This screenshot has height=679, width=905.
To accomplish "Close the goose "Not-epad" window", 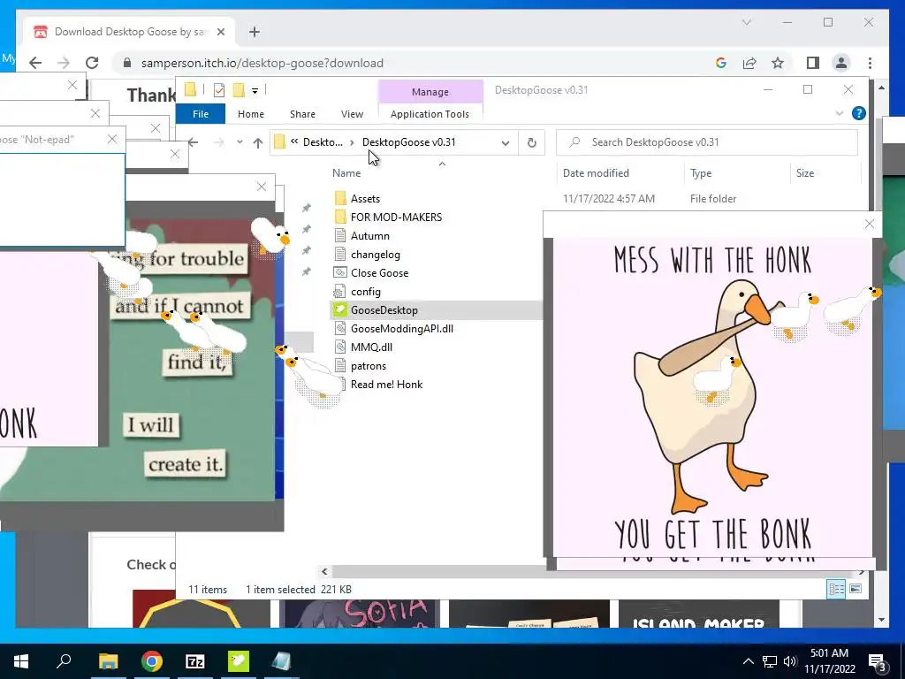I will pyautogui.click(x=112, y=139).
